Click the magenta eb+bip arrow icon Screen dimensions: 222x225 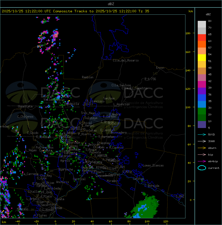[x=202, y=161]
